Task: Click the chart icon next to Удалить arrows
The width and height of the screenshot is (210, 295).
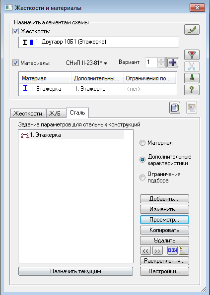Action: tap(184, 250)
